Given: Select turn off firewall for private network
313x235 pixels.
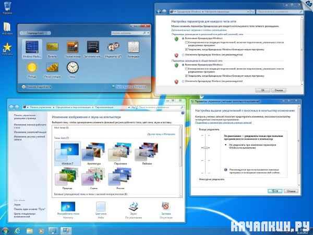Looking at the screenshot, I should [x=183, y=55].
